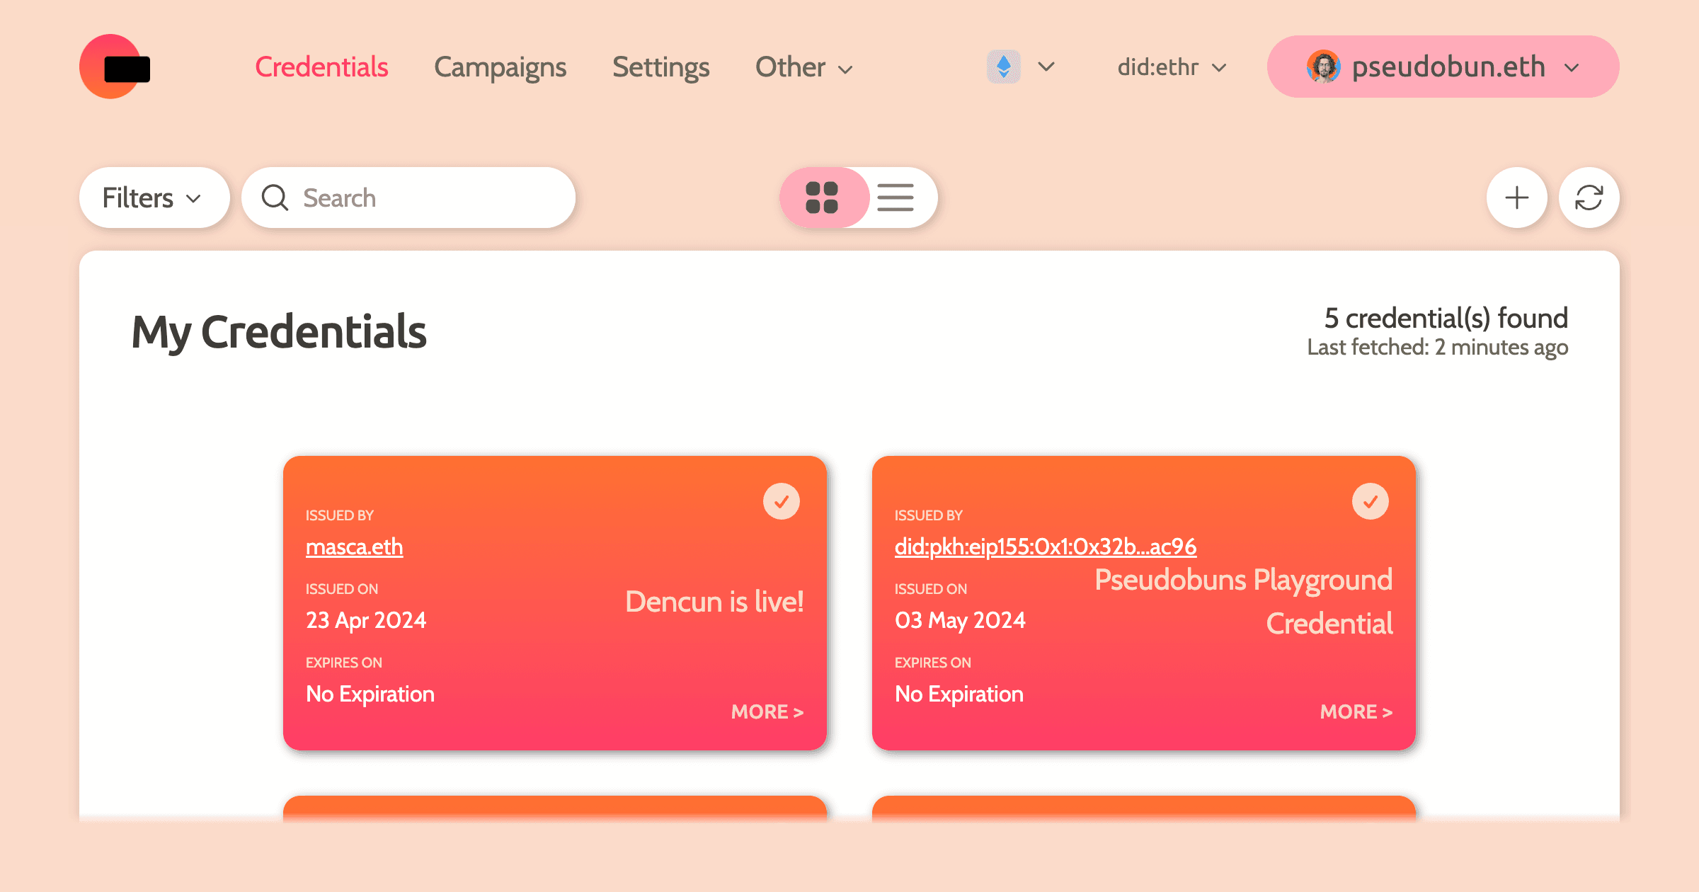Expand the network selector chevron

tap(1046, 67)
